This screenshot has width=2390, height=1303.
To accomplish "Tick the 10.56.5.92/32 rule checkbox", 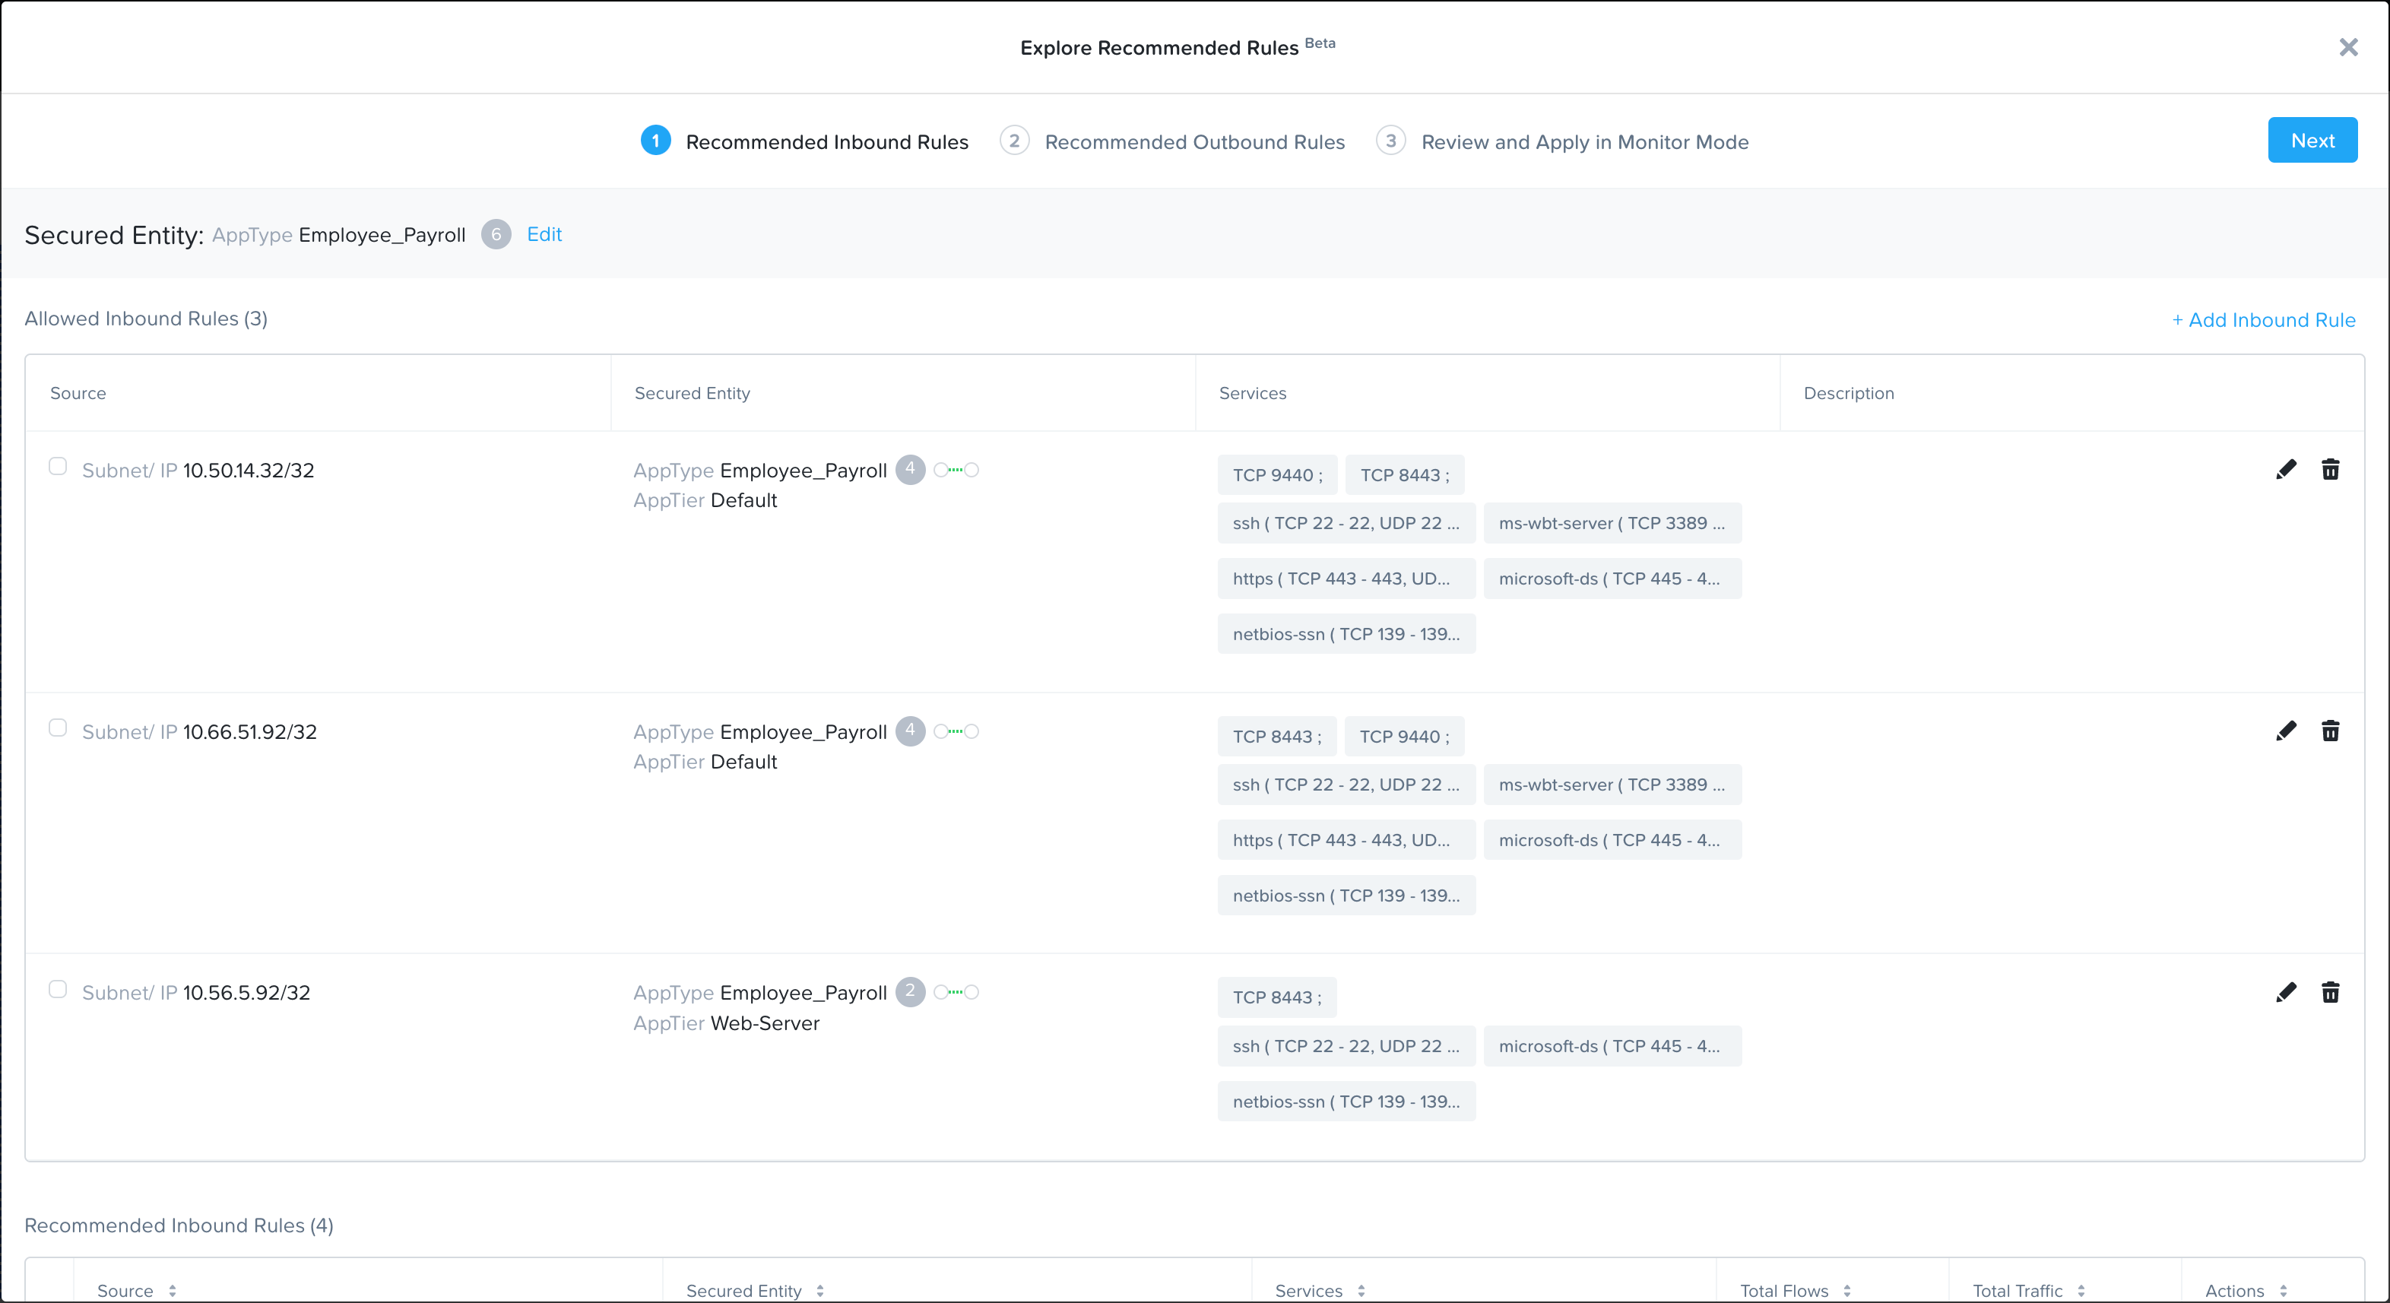I will pyautogui.click(x=58, y=989).
